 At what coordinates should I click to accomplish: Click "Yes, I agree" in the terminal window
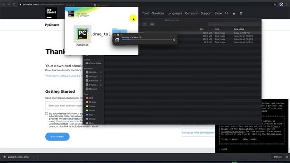229,139
